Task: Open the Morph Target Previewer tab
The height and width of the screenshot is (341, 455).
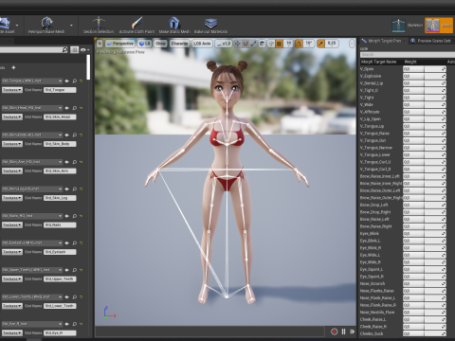Action: click(385, 41)
